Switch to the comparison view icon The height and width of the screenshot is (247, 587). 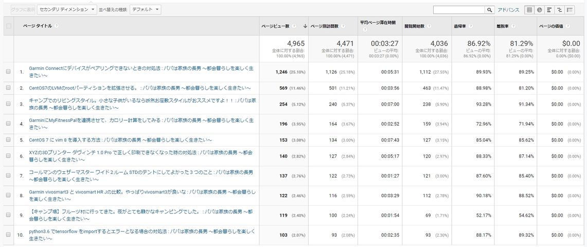pos(560,10)
